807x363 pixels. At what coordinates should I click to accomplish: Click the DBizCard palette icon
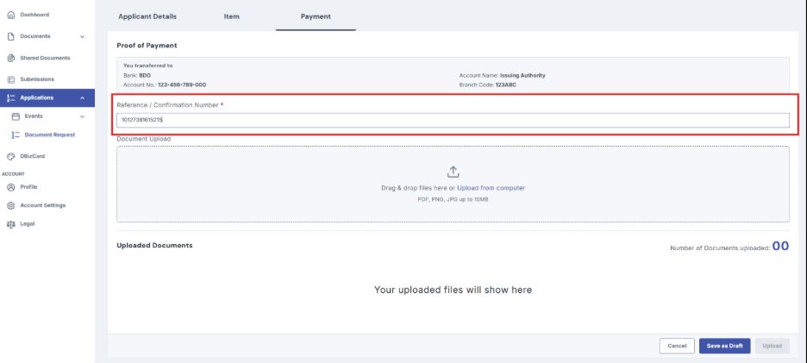[11, 157]
